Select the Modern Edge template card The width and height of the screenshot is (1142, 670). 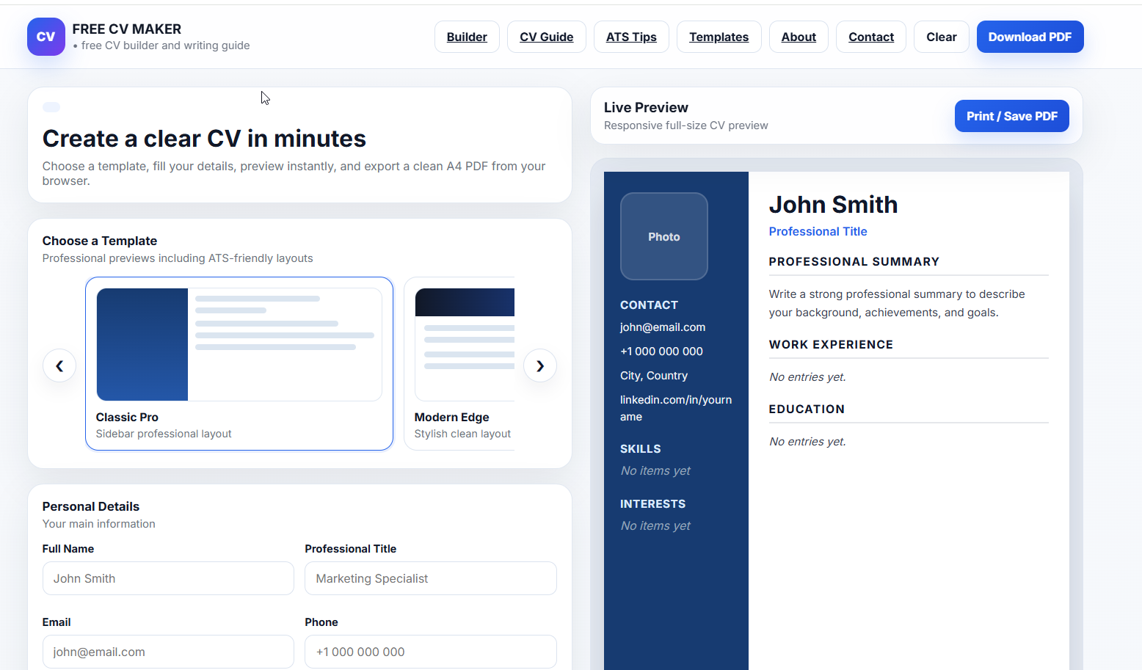tap(460, 363)
